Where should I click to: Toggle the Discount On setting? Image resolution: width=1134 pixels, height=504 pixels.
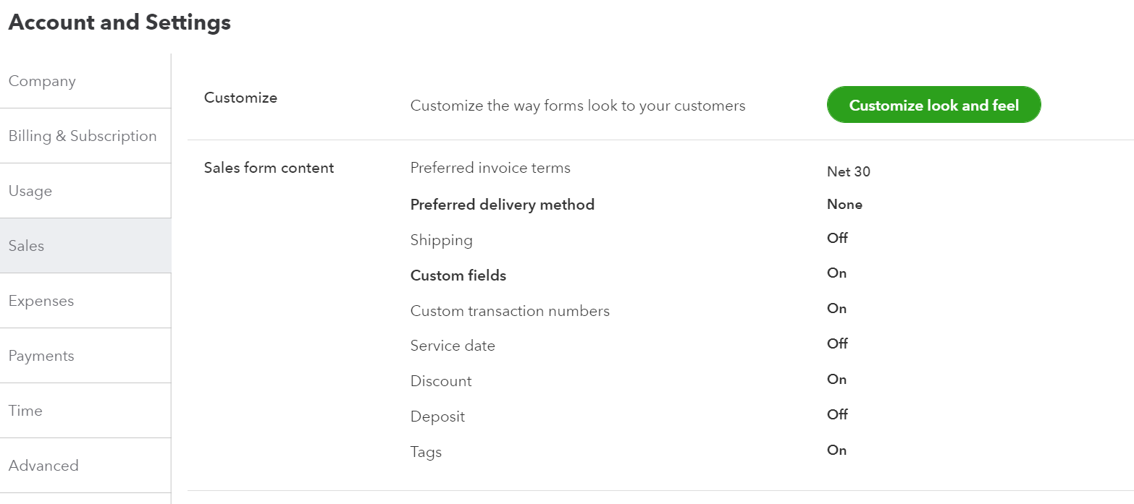point(836,379)
